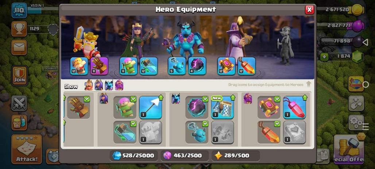Tap the Shiny Ore 528/25000 counter

(x=134, y=155)
